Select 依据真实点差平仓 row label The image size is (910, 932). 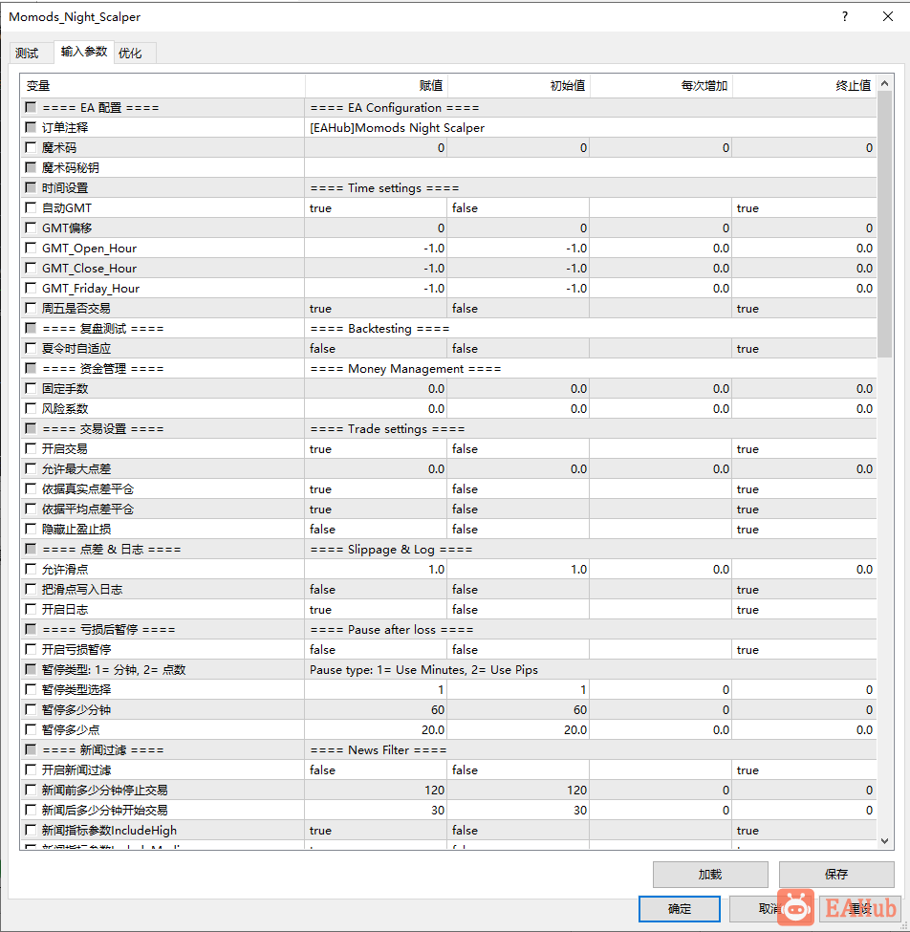88,489
